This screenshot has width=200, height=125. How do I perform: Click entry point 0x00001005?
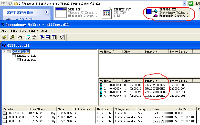pyautogui.click(x=177, y=85)
